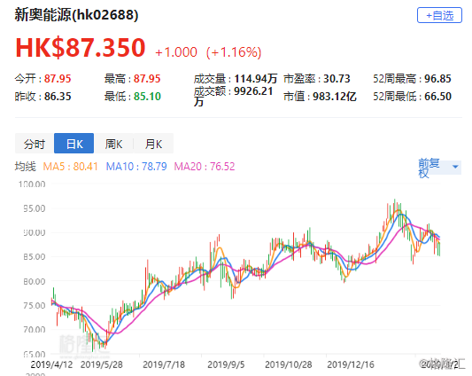The width and height of the screenshot is (472, 376).
Task: Click 市值 value 983.12亿
Action: (335, 97)
